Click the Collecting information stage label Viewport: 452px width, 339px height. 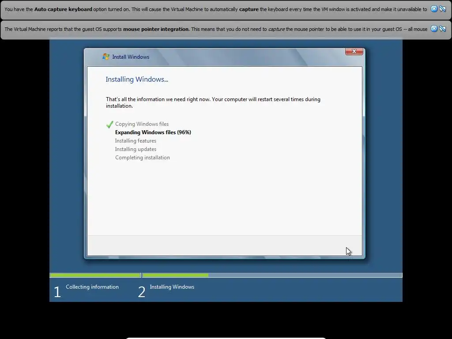coord(92,287)
